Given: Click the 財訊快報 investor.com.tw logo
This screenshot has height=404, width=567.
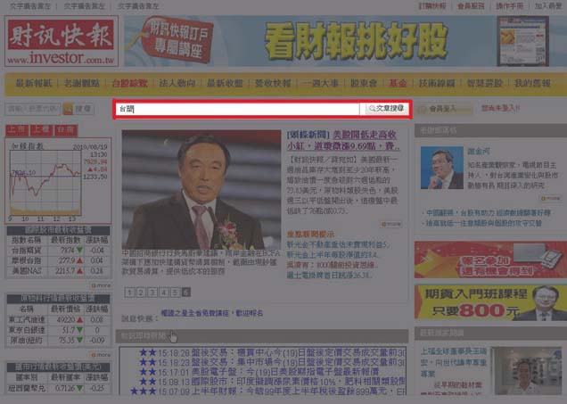Looking at the screenshot, I should click(62, 41).
